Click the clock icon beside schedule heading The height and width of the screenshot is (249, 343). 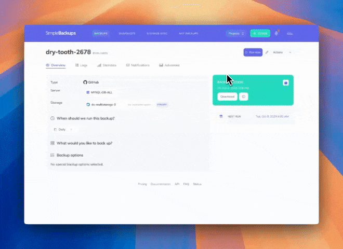click(52, 118)
